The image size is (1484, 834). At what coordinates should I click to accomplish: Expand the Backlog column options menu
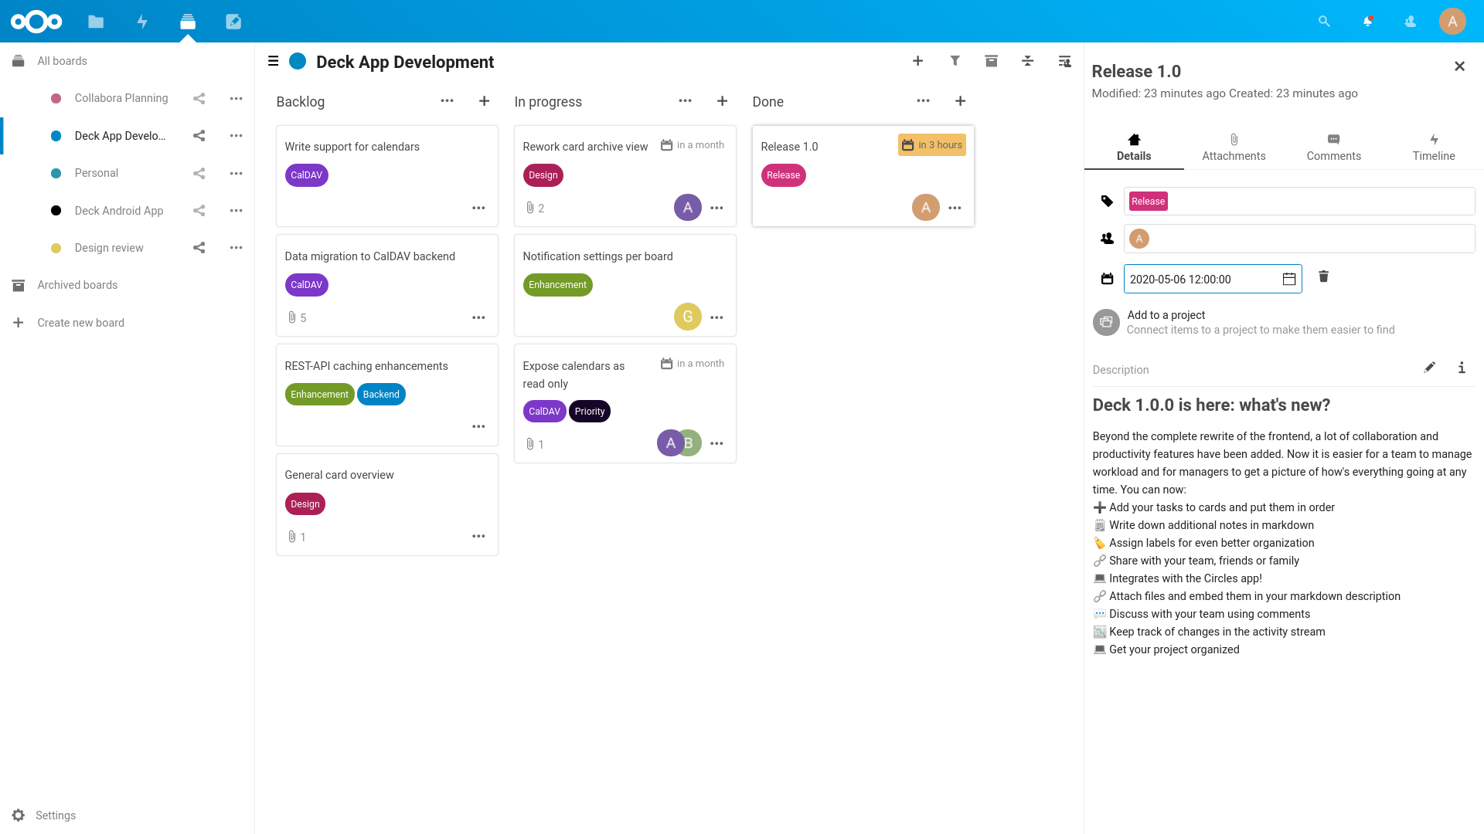click(447, 101)
